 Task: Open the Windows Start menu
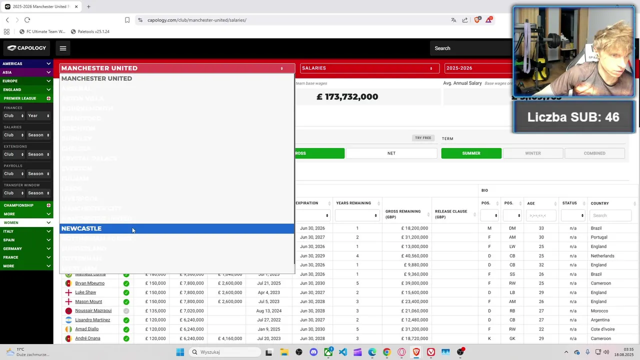pyautogui.click(x=180, y=352)
